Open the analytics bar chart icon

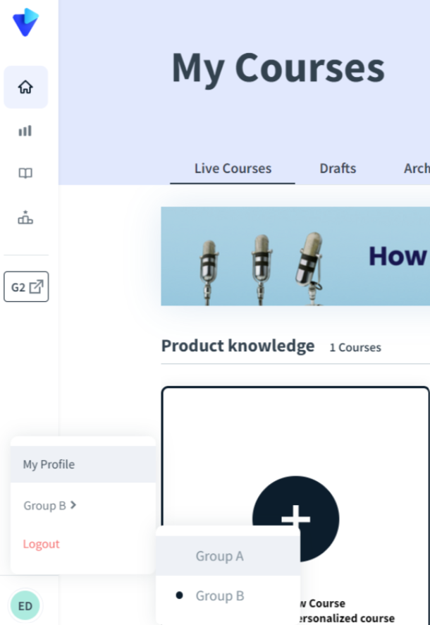click(25, 131)
